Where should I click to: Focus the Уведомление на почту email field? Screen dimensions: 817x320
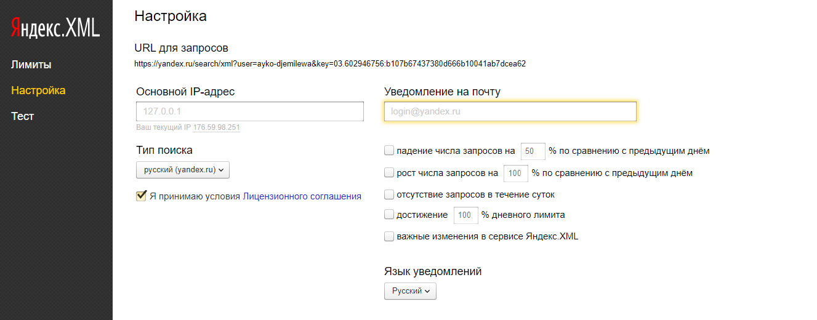click(510, 111)
